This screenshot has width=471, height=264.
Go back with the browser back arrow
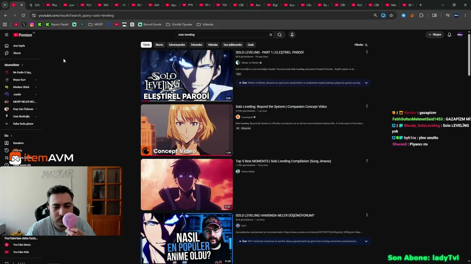tap(6, 15)
